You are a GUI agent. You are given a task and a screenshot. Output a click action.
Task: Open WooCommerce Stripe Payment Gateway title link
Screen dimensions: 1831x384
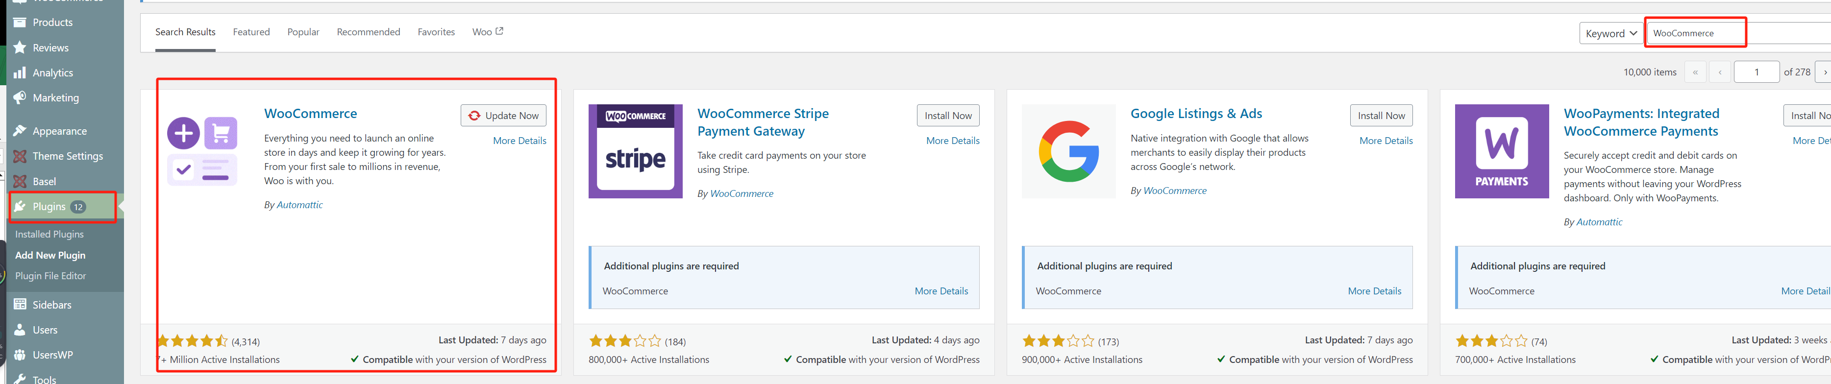[x=763, y=122]
